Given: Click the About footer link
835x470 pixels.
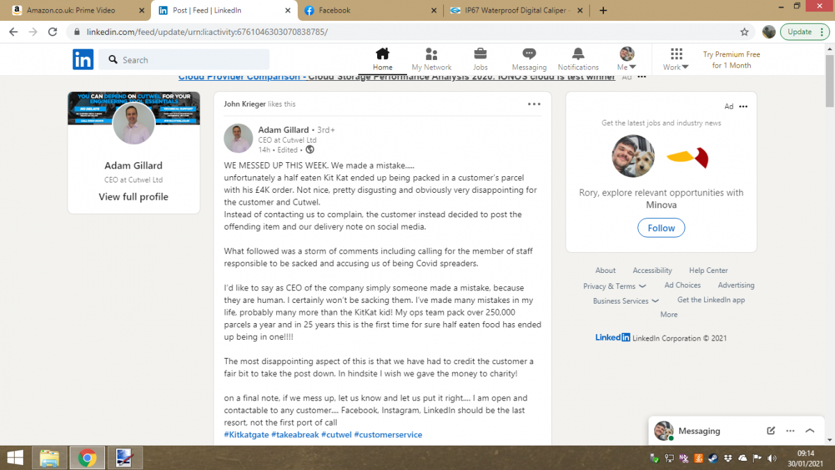Looking at the screenshot, I should click(605, 271).
